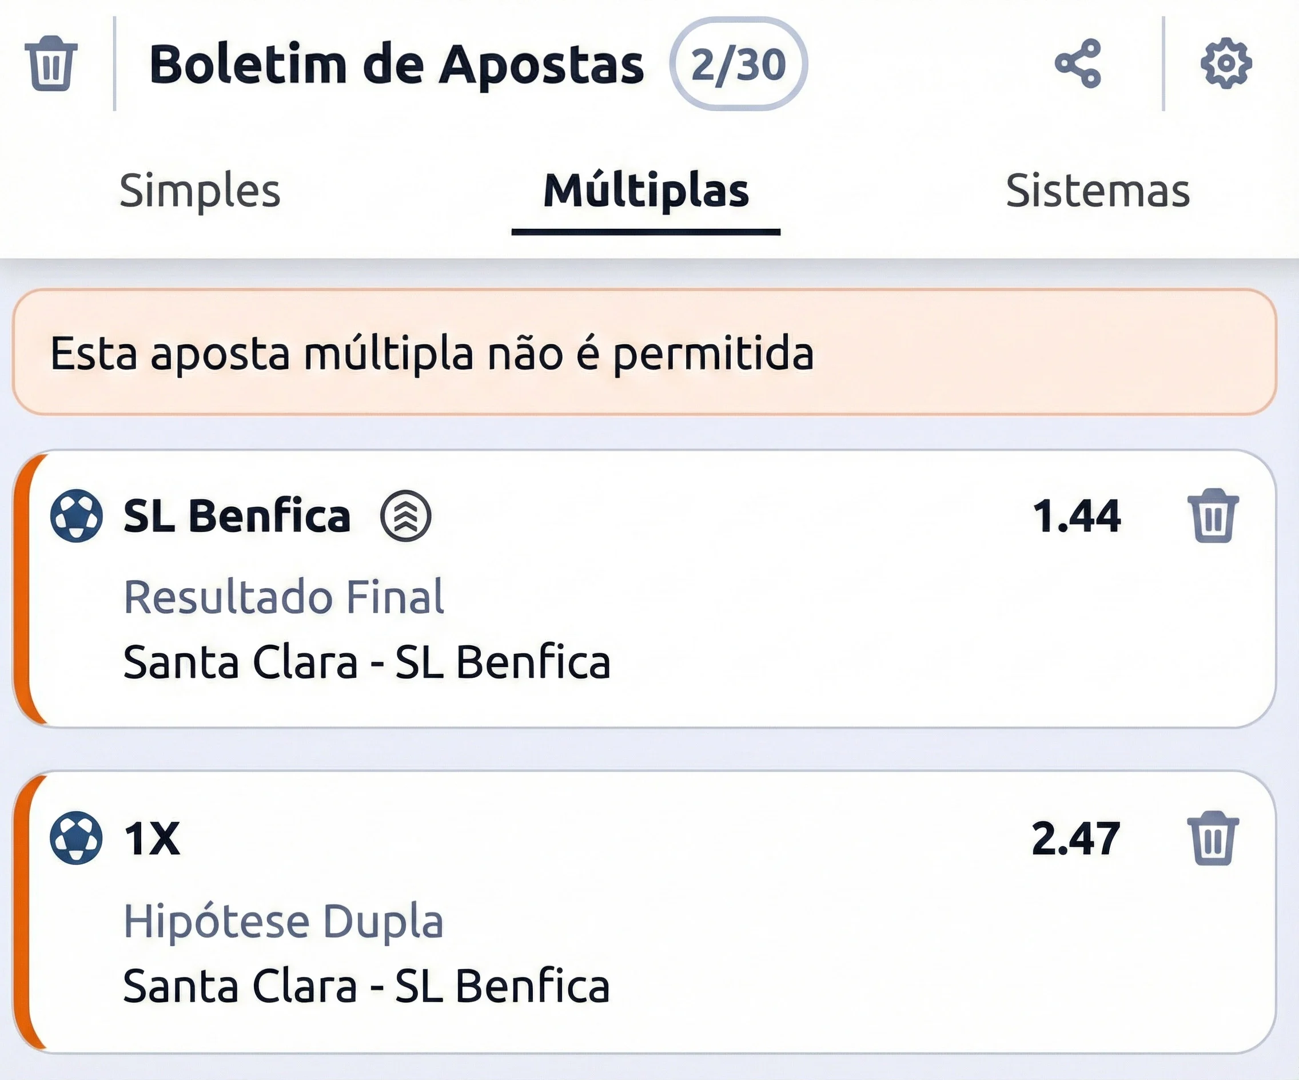Click the 2.47 odds value
This screenshot has width=1299, height=1080.
click(1075, 839)
